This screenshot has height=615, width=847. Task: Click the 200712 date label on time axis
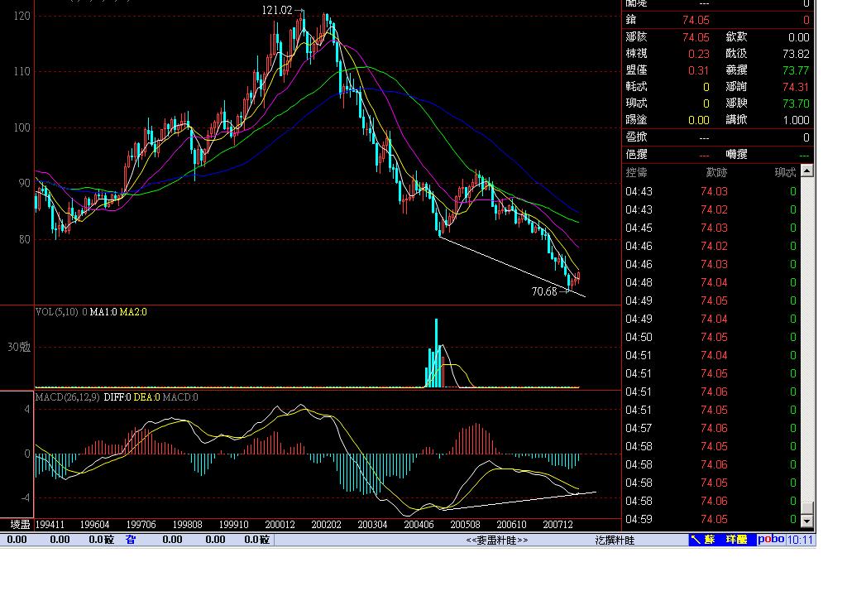click(558, 525)
